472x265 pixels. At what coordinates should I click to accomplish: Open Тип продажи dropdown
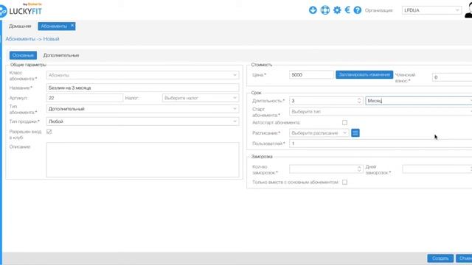[142, 121]
